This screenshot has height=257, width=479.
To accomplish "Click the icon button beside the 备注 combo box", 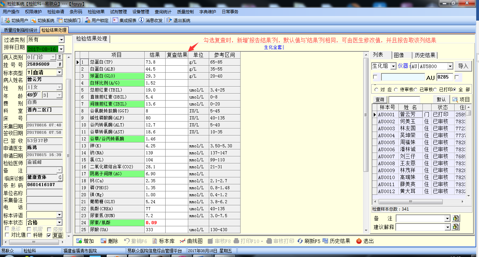I will point(456,219).
